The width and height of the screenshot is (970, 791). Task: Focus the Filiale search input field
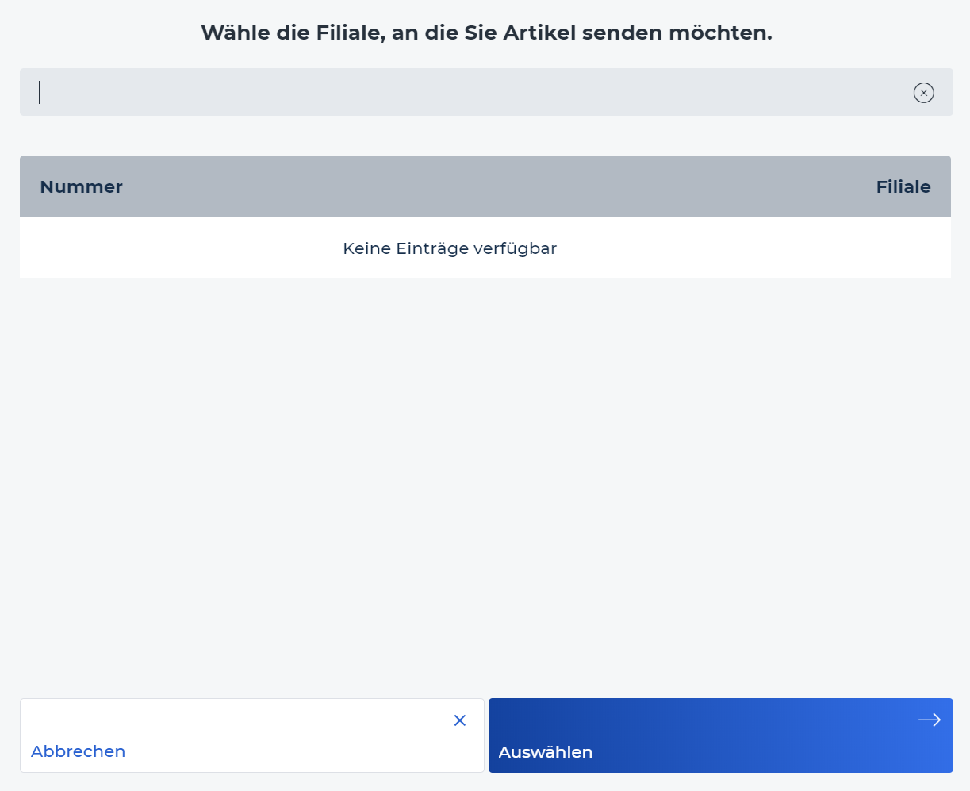pyautogui.click(x=486, y=92)
